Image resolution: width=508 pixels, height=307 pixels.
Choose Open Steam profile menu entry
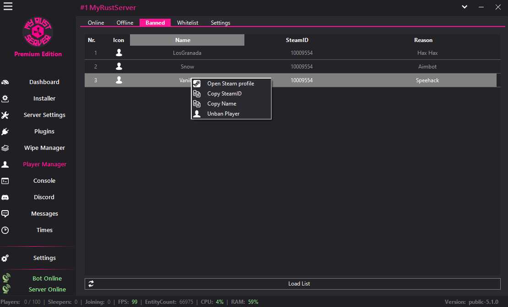230,84
